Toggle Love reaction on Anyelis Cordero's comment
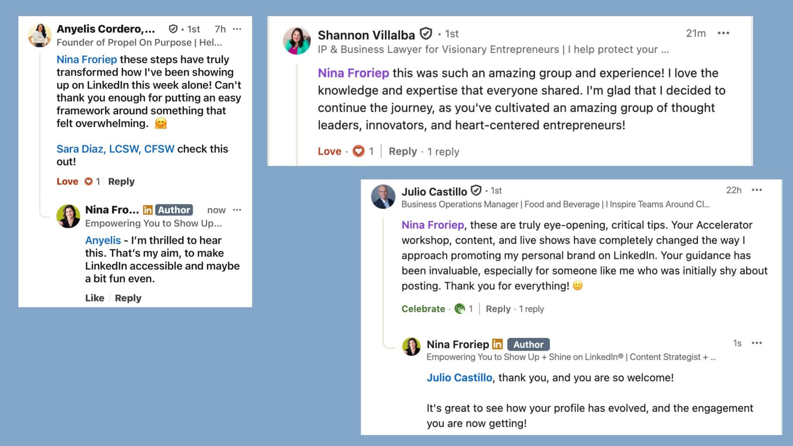The height and width of the screenshot is (446, 793). (67, 181)
